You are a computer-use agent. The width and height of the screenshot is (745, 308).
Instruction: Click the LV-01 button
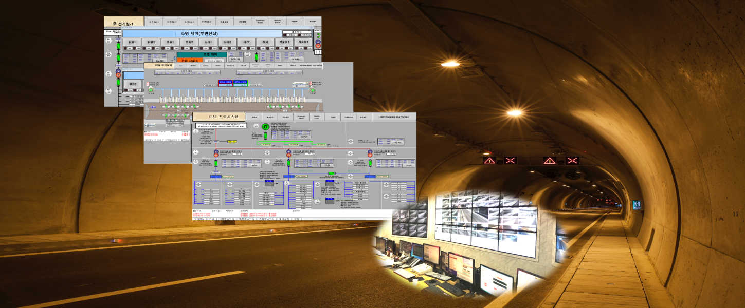coord(255,166)
